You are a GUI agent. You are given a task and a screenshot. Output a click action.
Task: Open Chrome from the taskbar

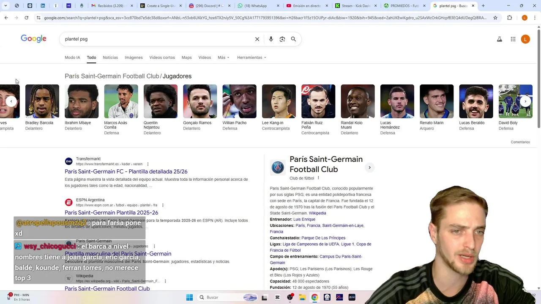(x=314, y=297)
